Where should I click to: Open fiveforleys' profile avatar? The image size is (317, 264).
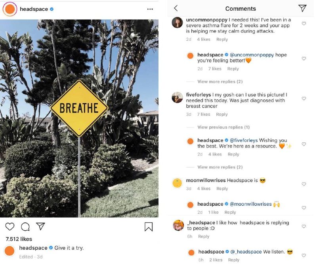pos(177,98)
